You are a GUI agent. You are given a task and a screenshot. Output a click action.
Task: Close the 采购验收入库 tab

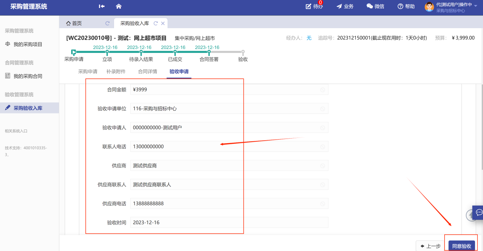163,23
